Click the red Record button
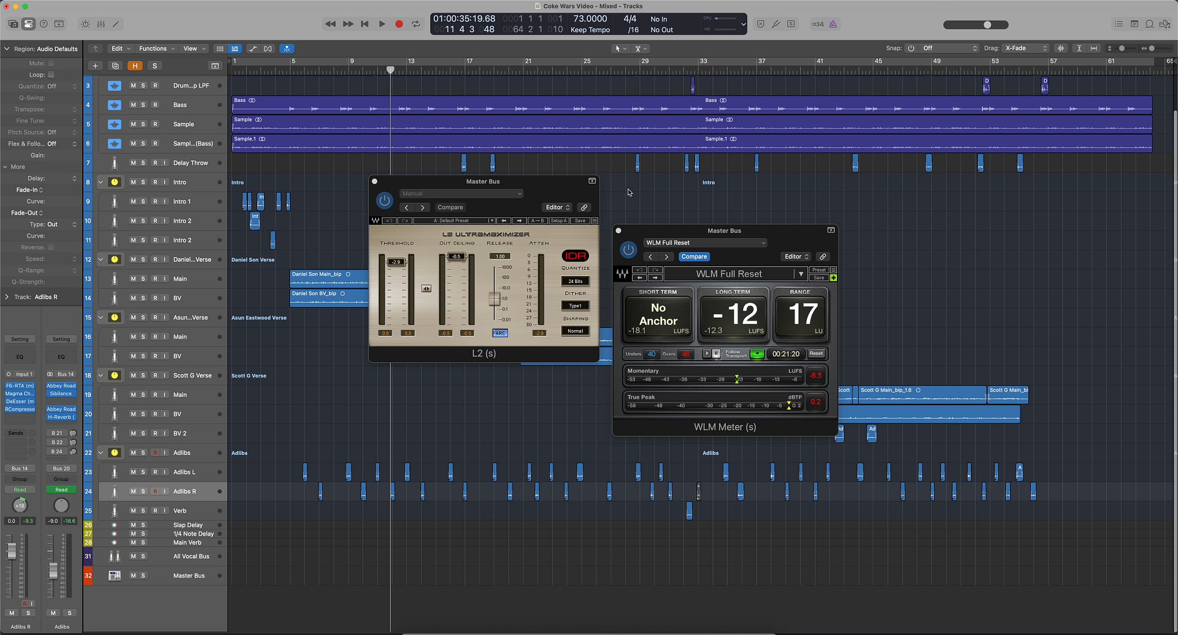Viewport: 1178px width, 635px height. click(x=399, y=24)
